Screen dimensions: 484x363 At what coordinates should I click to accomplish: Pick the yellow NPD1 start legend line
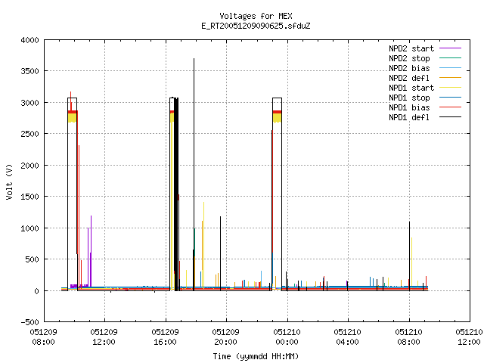[451, 88]
